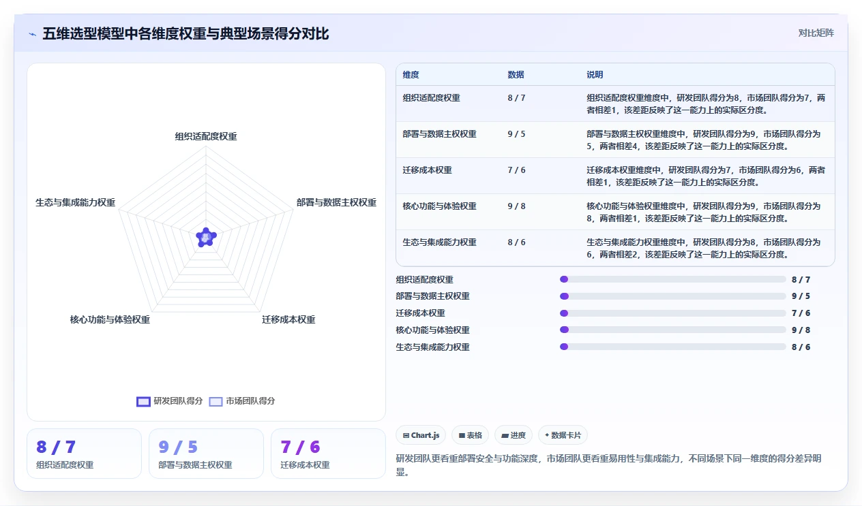862x506 pixels.
Task: Click the 对比矩阵 tag in the header
Action: tap(816, 33)
